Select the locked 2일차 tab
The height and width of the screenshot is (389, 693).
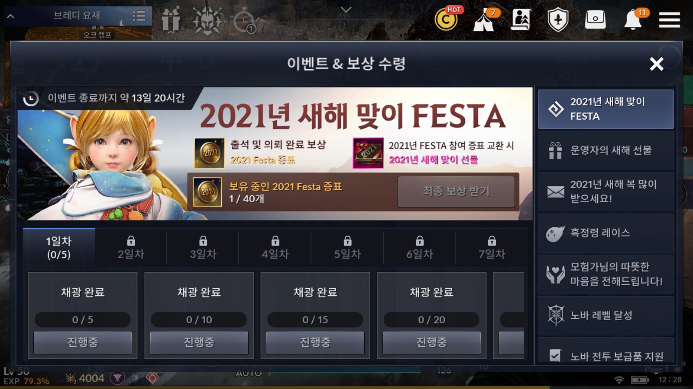click(131, 248)
